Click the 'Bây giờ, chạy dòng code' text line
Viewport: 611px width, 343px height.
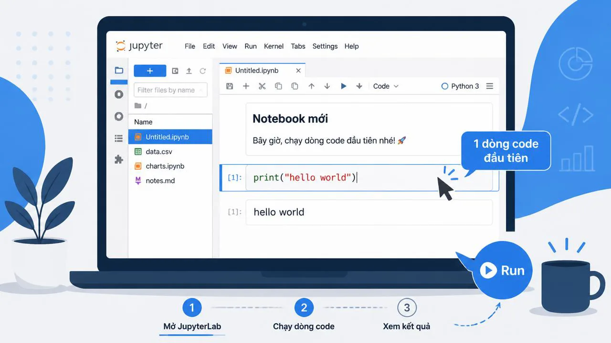[329, 141]
